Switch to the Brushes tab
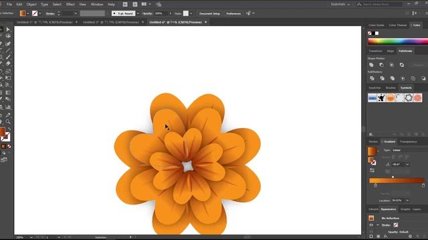Screen dimensions: 428x240 391,88
